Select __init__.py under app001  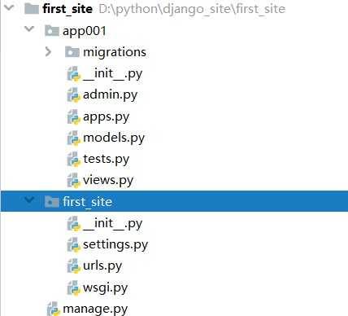pyautogui.click(x=113, y=74)
